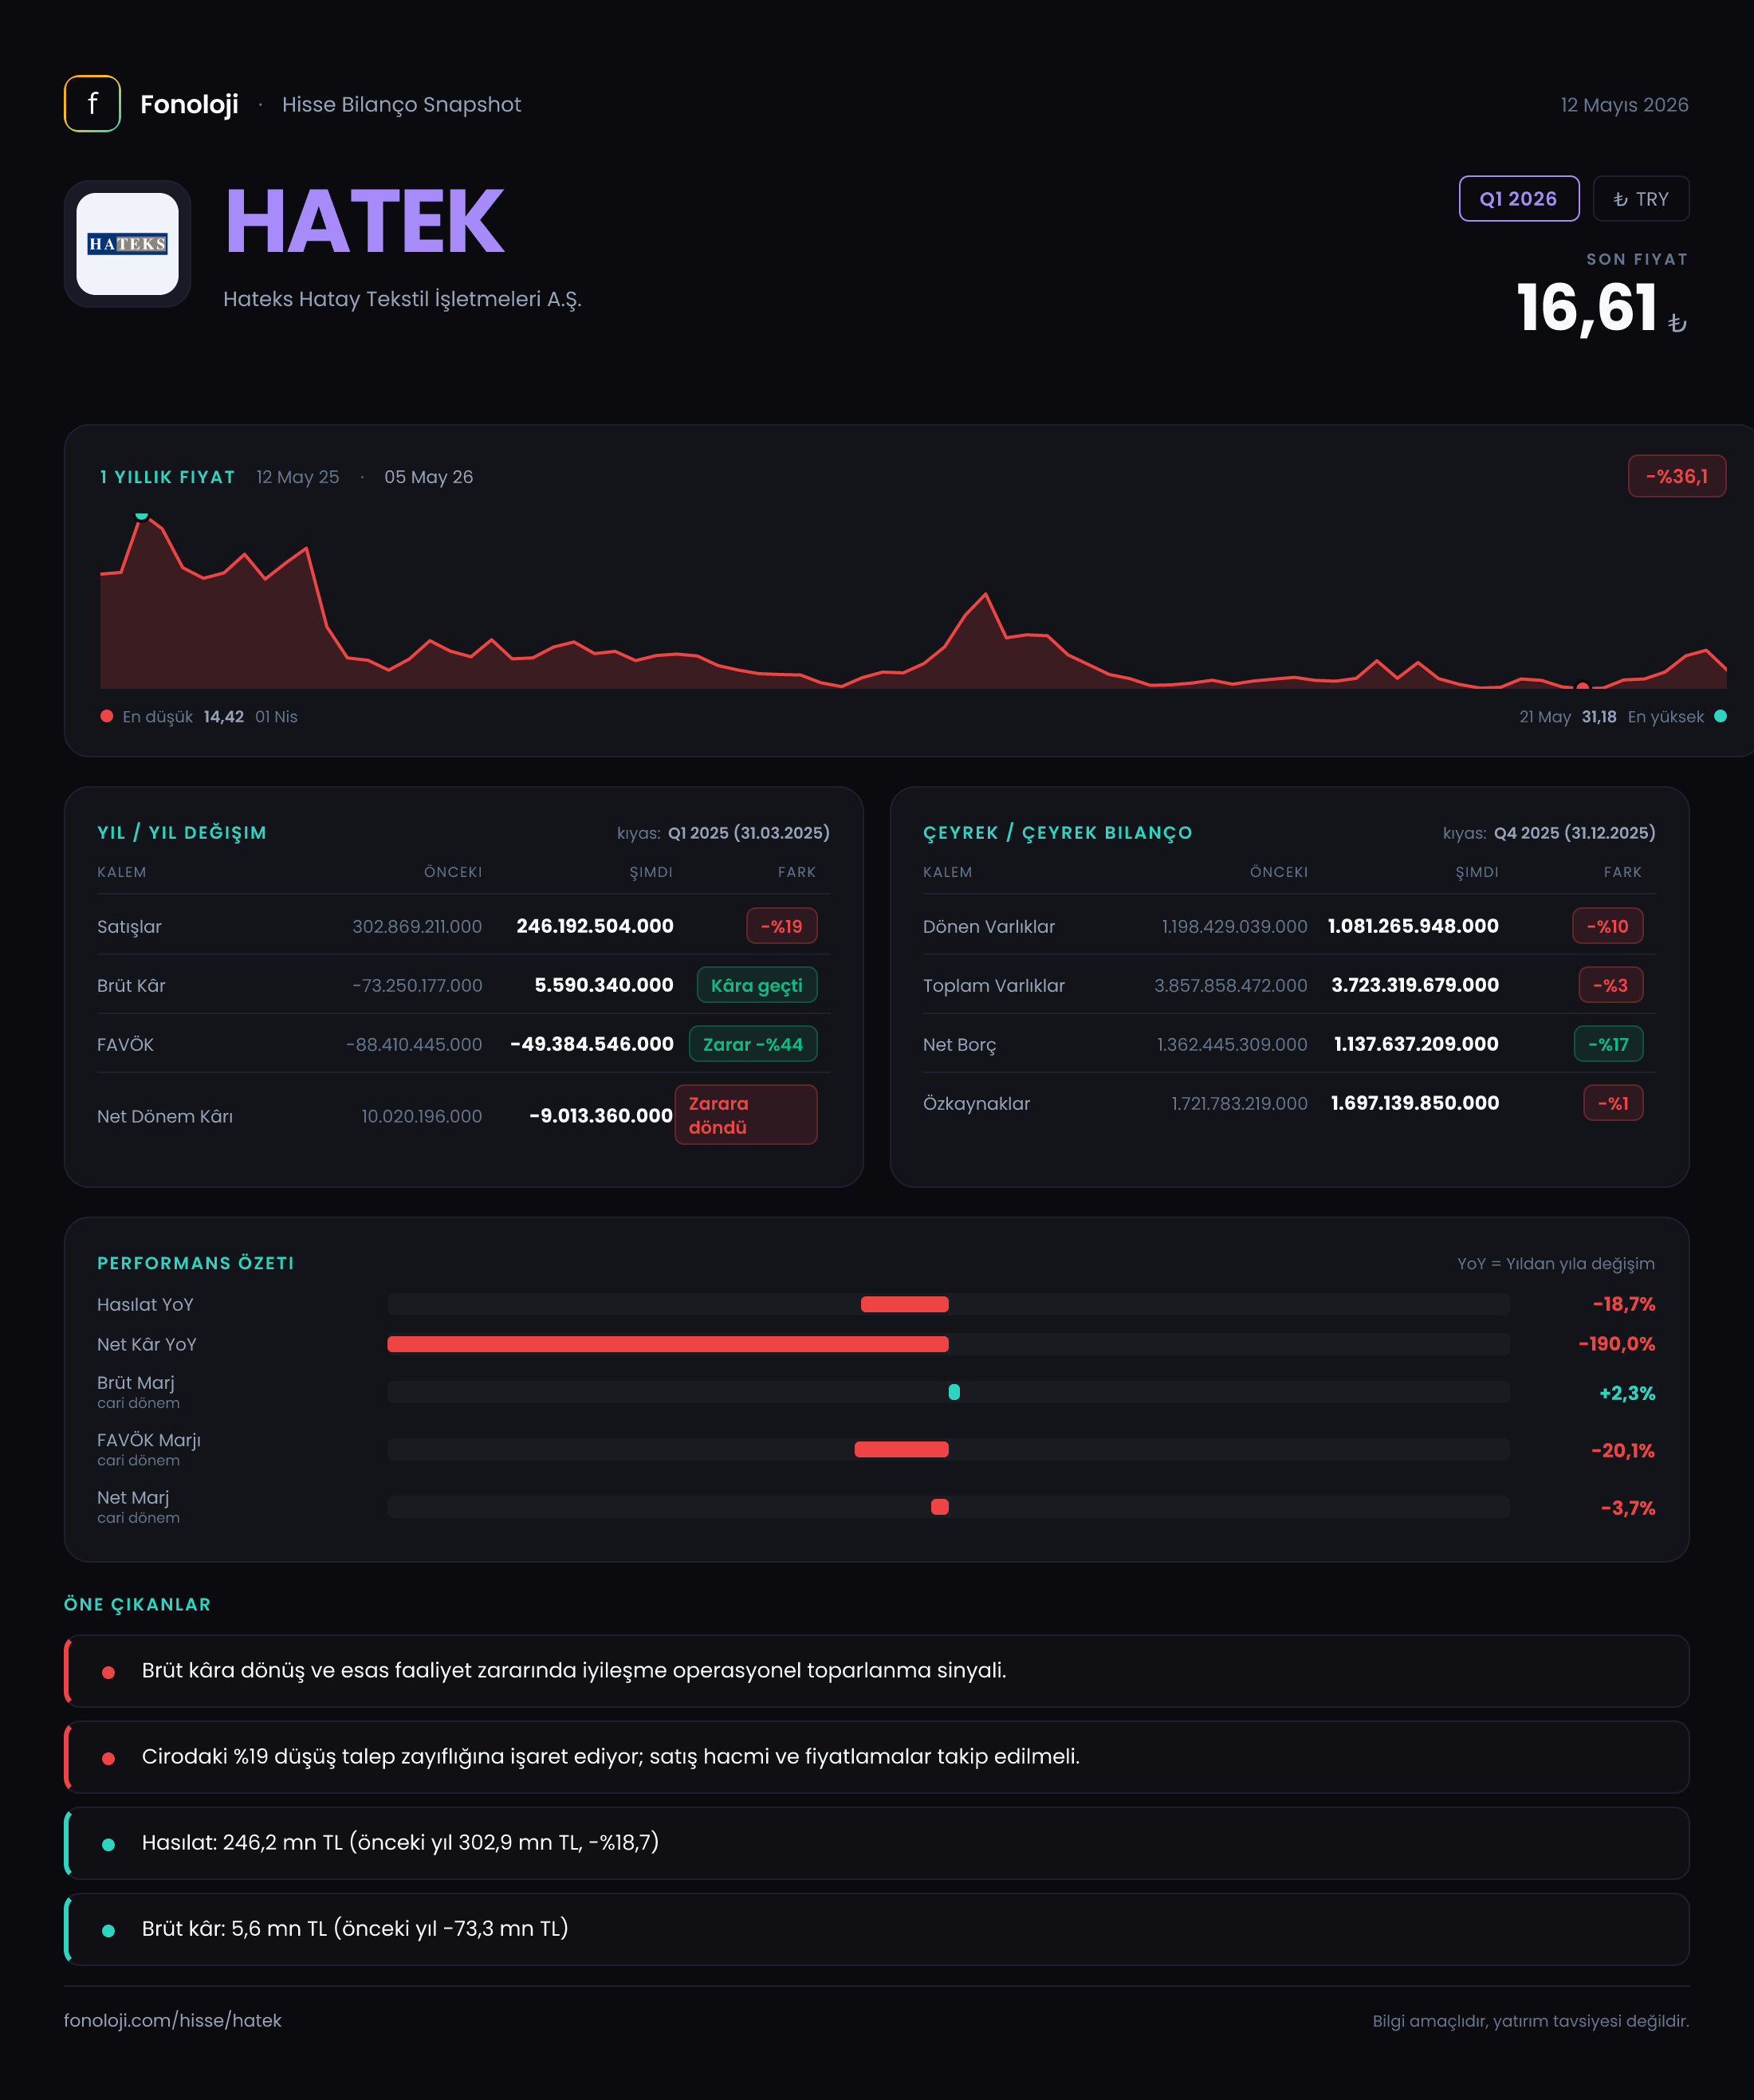Click 'Hateks Hatay Tekstil İşletmeleri A.Ş.' text
Viewport: 1754px width, 2100px height.
[x=402, y=299]
